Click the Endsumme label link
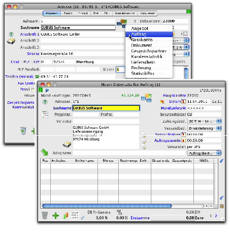This screenshot has width=230, height=232. click(x=140, y=218)
